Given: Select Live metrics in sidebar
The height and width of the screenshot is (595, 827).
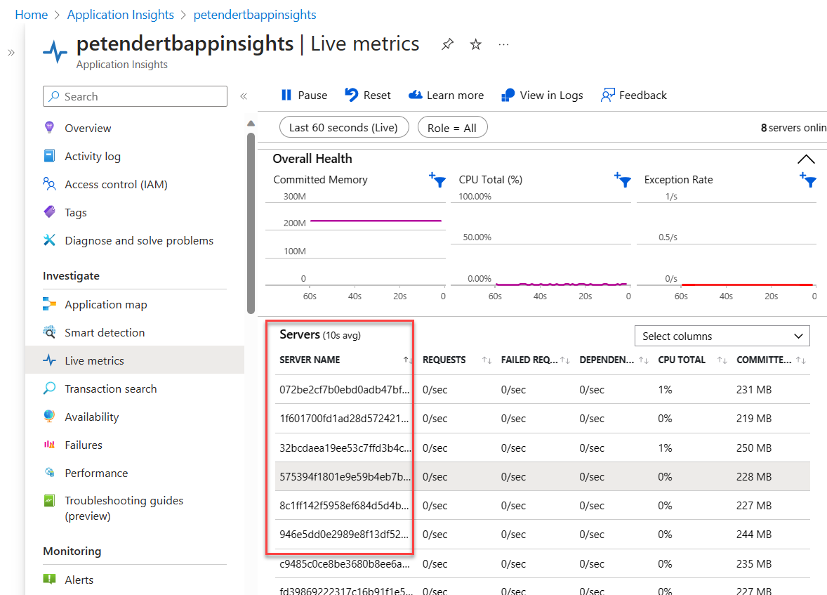Looking at the screenshot, I should pos(135,360).
